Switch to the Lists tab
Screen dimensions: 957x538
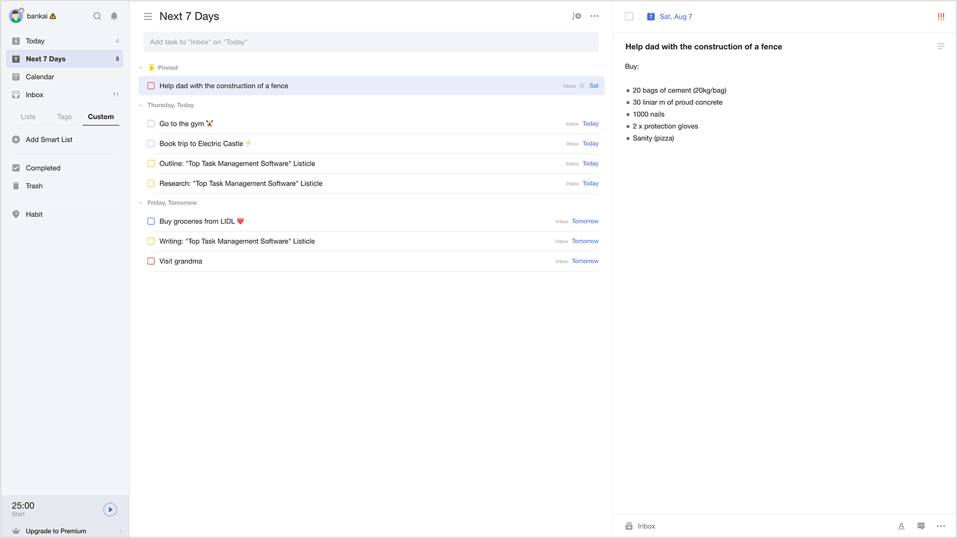(x=28, y=117)
